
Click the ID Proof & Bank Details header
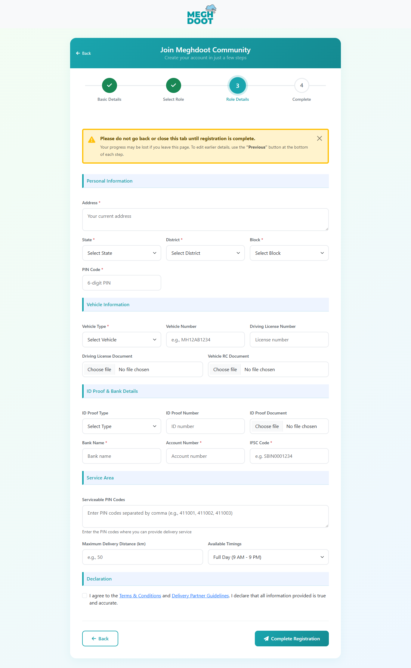pos(205,391)
